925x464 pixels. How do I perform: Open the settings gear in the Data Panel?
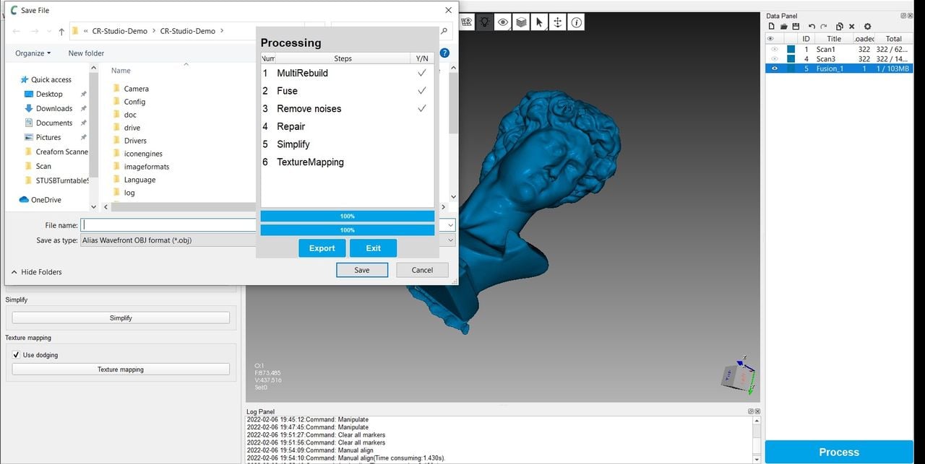coord(867,27)
